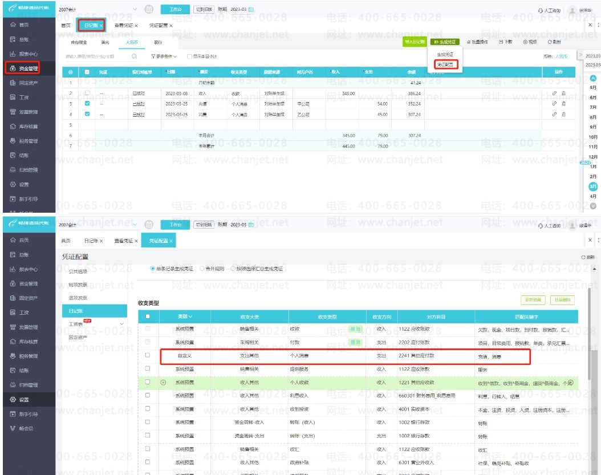Click the green 导入日记账 button
Viewport: 601px width, 475px height.
coord(415,42)
